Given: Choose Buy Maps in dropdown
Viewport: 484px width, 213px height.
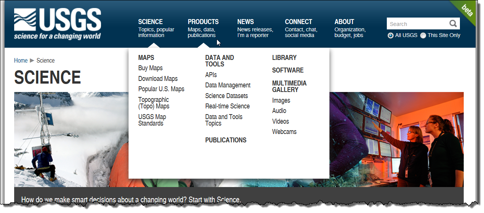Looking at the screenshot, I should point(150,68).
